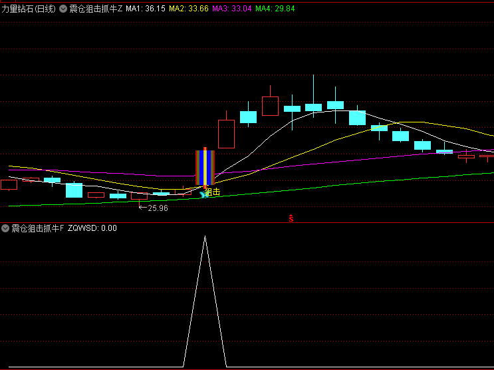Select the multicolored striped signal candle

pyautogui.click(x=205, y=168)
